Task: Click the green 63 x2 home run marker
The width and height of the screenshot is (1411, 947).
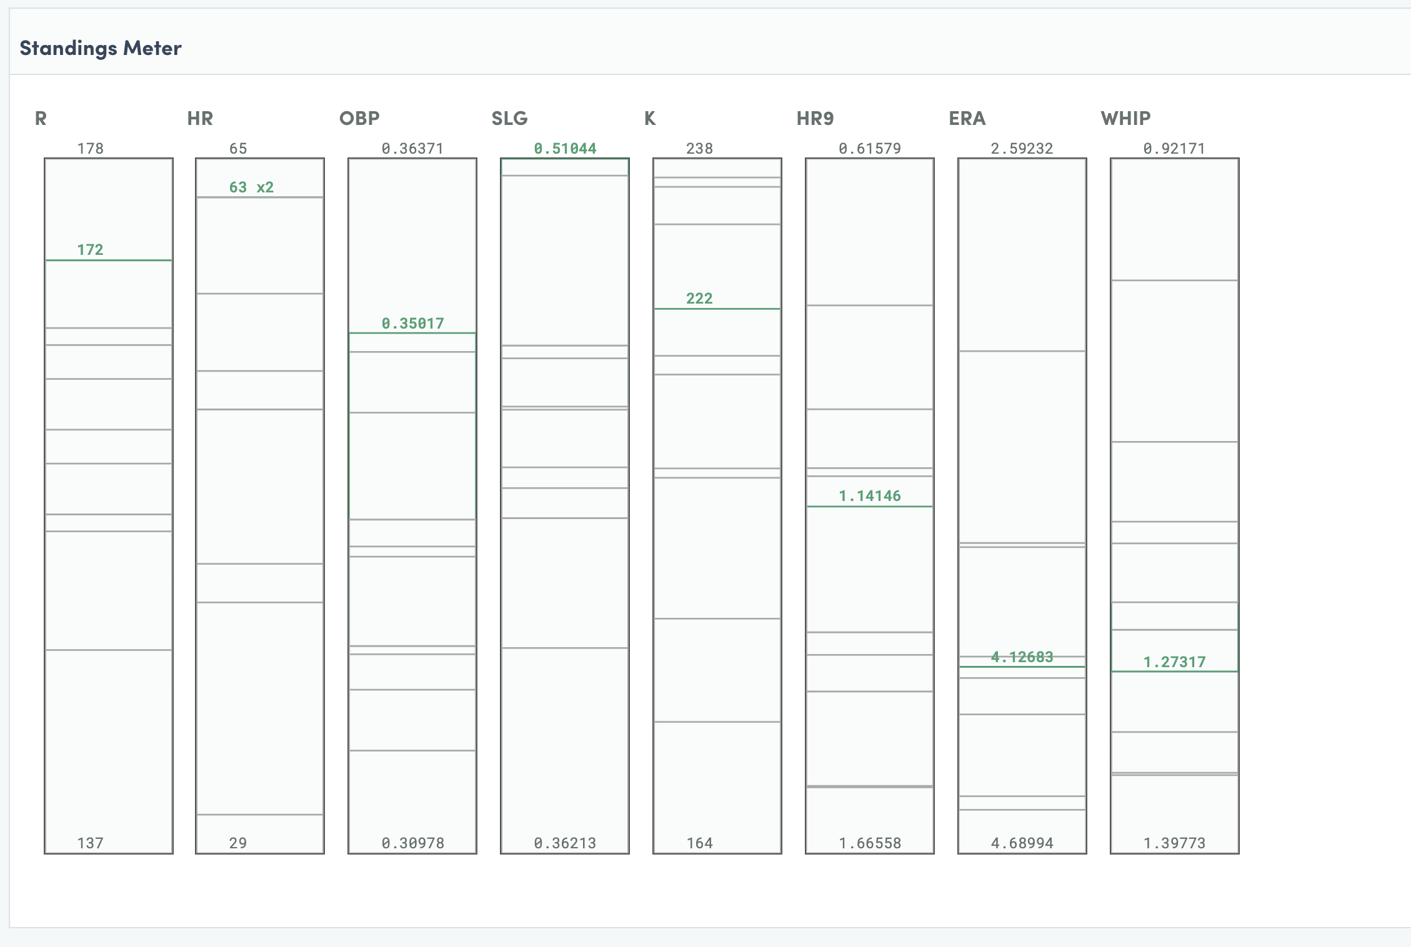Action: [x=251, y=187]
